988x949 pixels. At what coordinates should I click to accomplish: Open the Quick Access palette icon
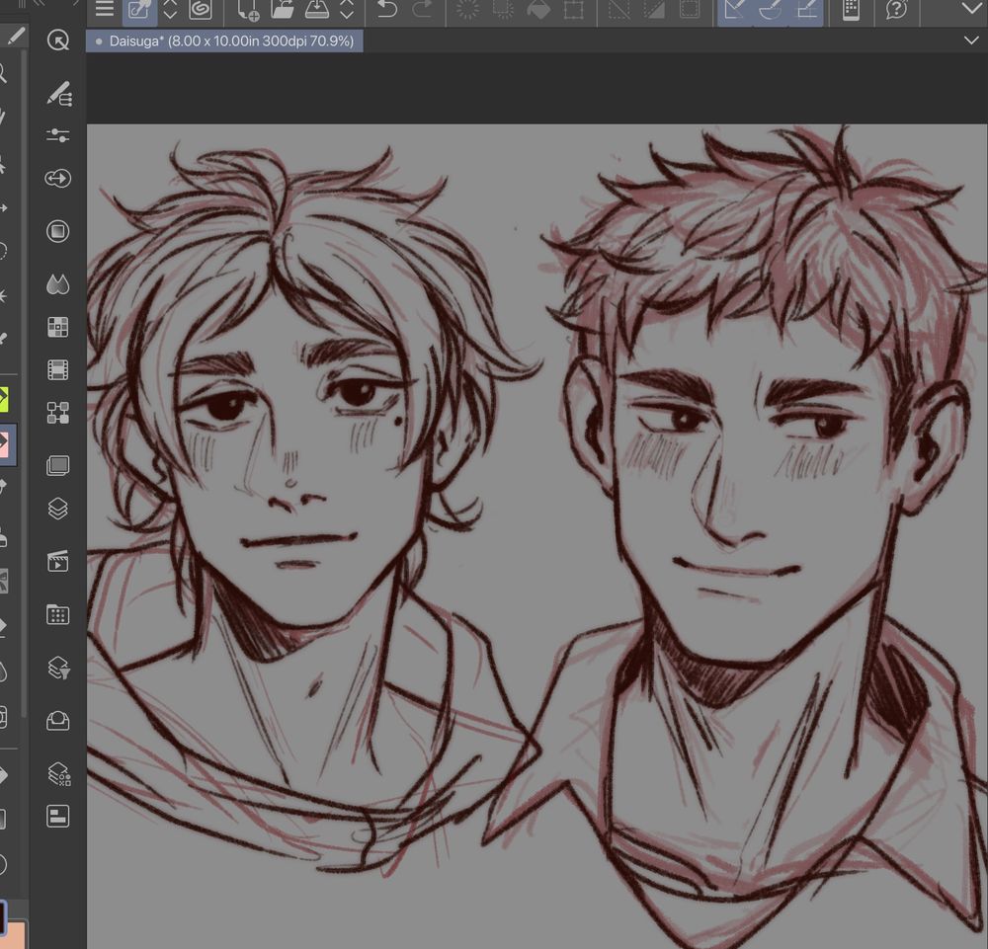58,40
